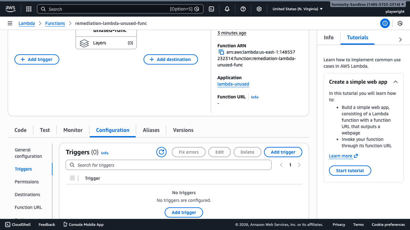Switch to the Monitor tab
Viewport: 410px width, 230px height.
click(x=73, y=130)
